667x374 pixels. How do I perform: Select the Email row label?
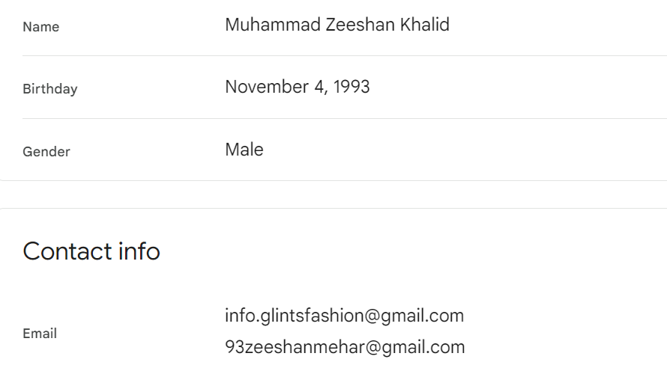point(40,334)
